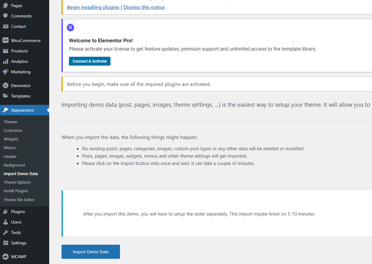Click Begin installing plugins link
Image resolution: width=372 pixels, height=264 pixels.
pyautogui.click(x=93, y=7)
